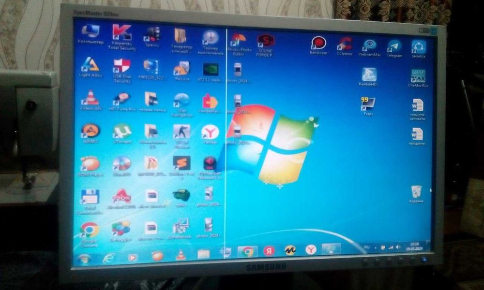
Task: Open the WebcamMax desktop icon
Action: click(369, 47)
